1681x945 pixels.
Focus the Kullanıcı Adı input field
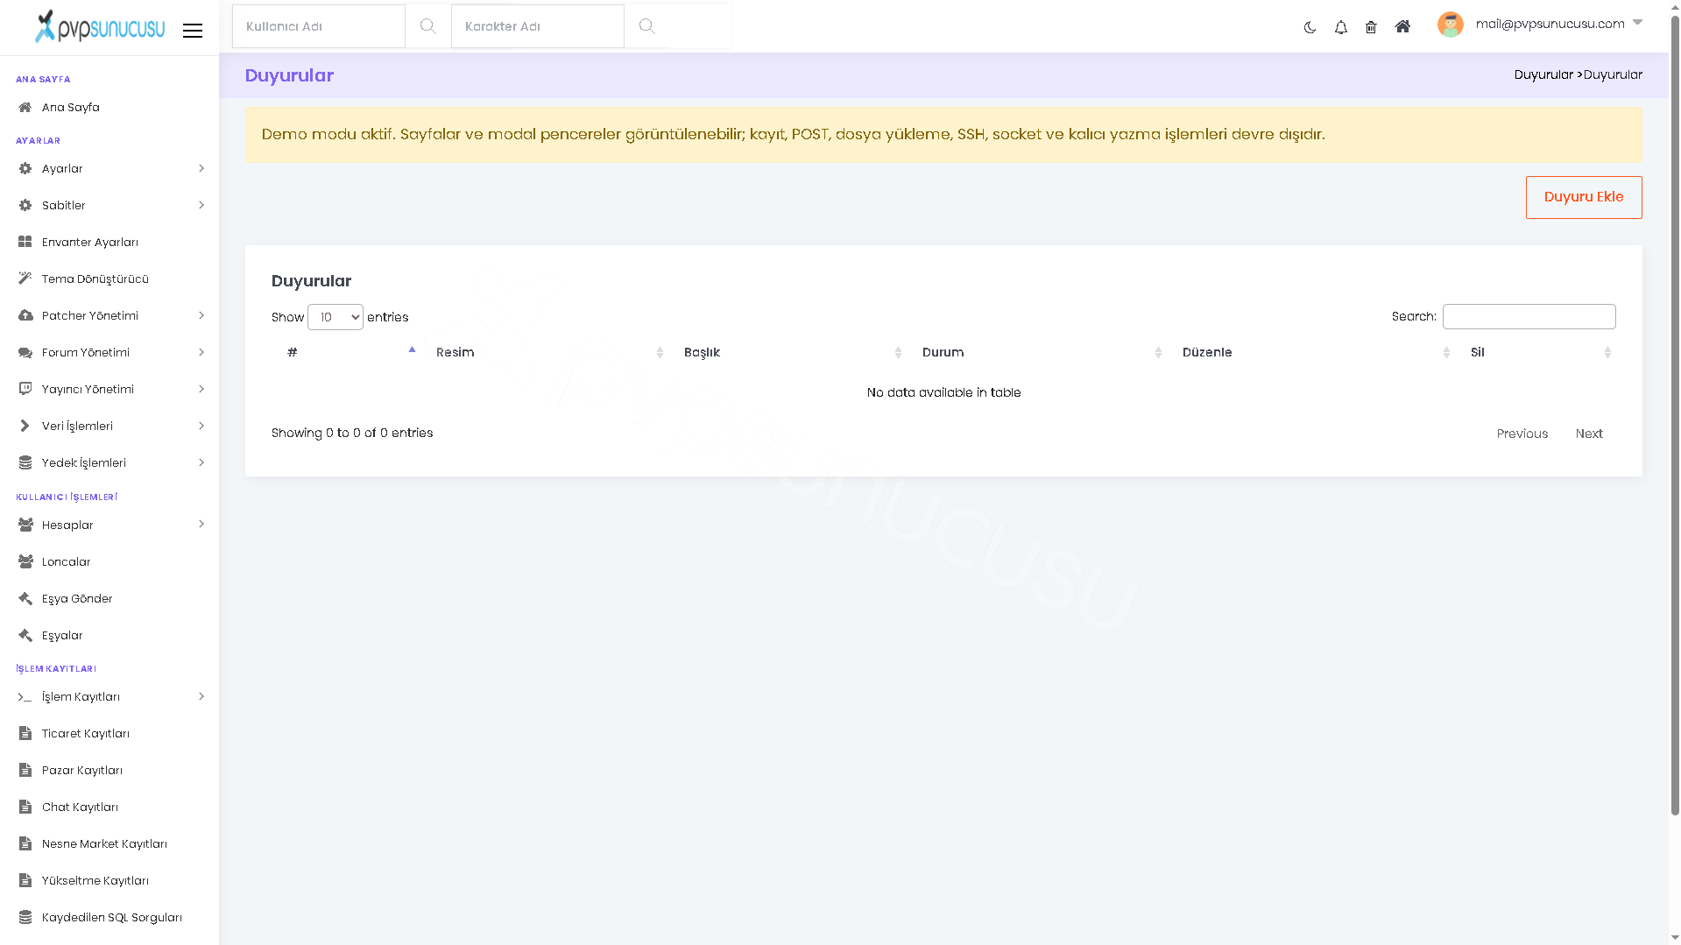[319, 26]
